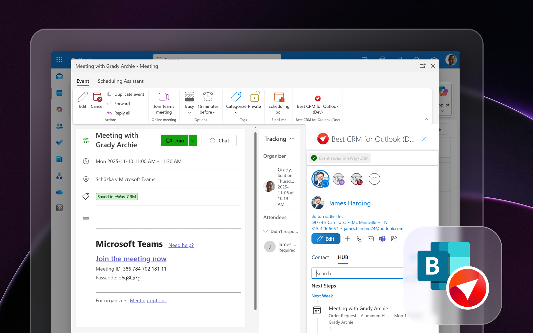Open the Calendar icon in the sidebar
This screenshot has height=333, width=533.
click(59, 93)
